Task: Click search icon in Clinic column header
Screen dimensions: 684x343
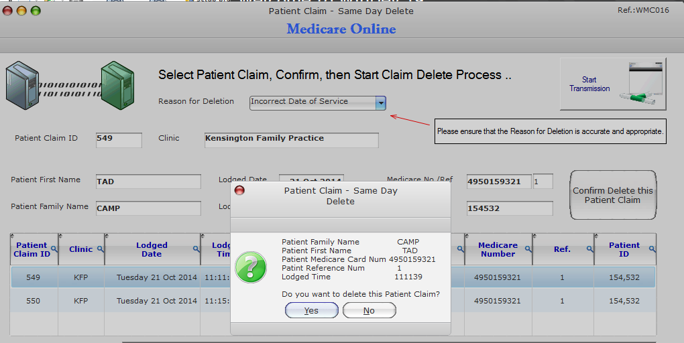Action: click(101, 249)
